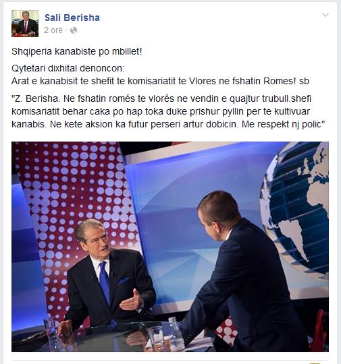Open the attached TV studio photo
The height and width of the screenshot is (364, 341).
point(170,246)
